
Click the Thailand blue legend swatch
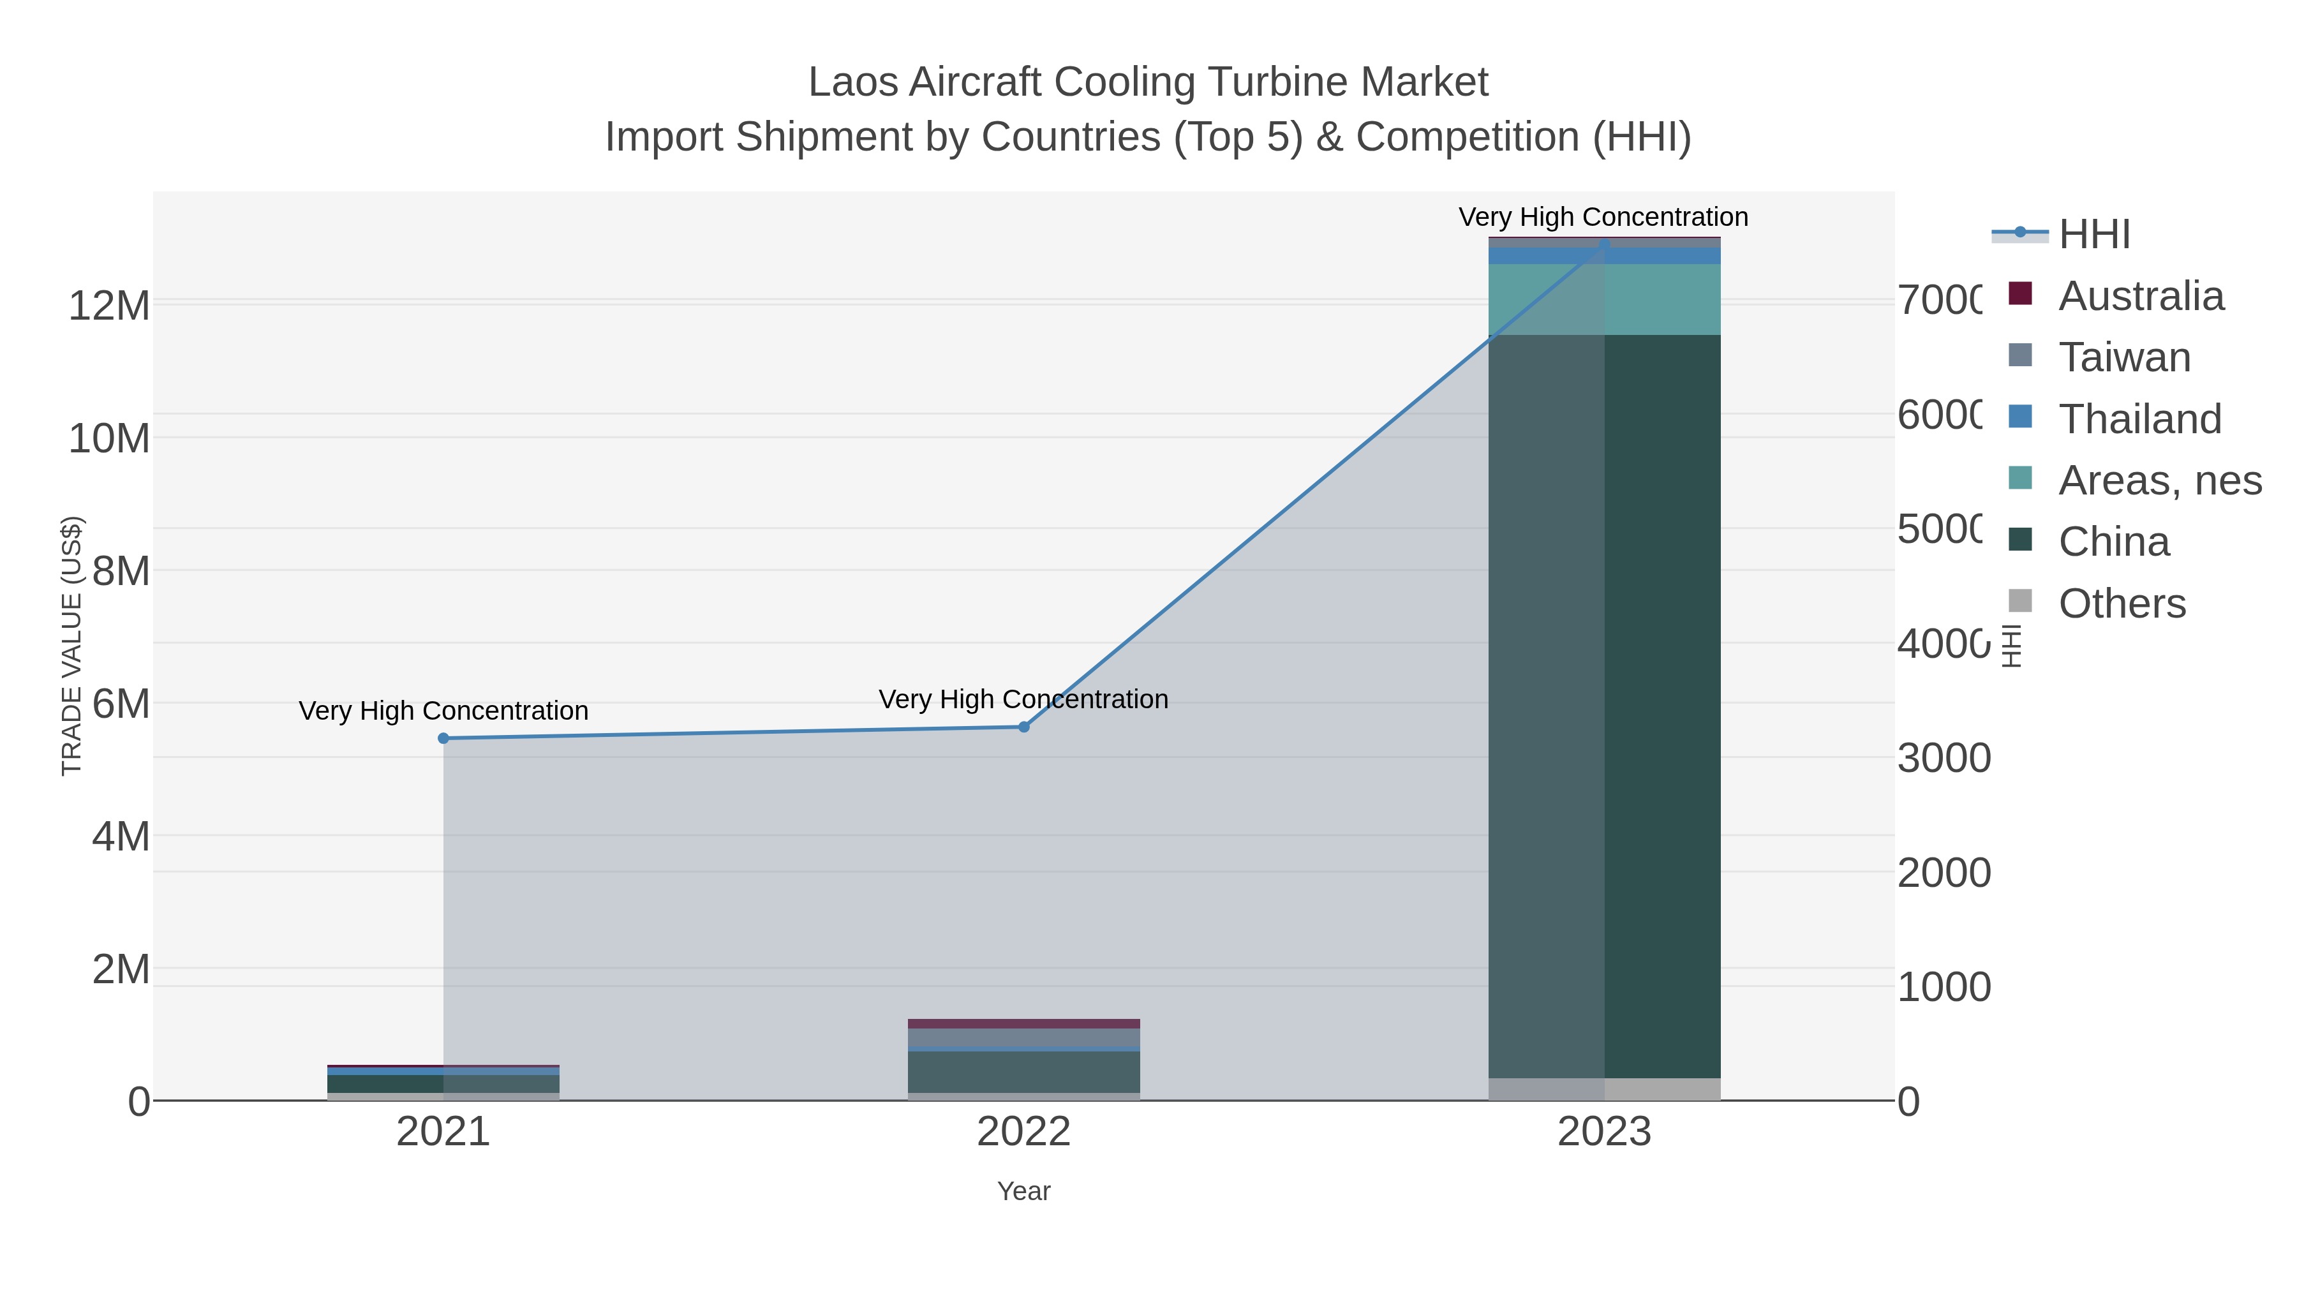click(2019, 417)
